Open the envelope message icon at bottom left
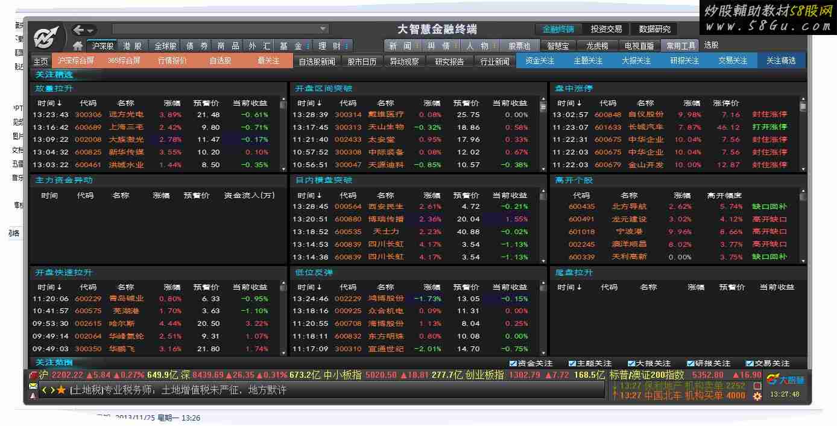The height and width of the screenshot is (426, 837). [x=33, y=386]
